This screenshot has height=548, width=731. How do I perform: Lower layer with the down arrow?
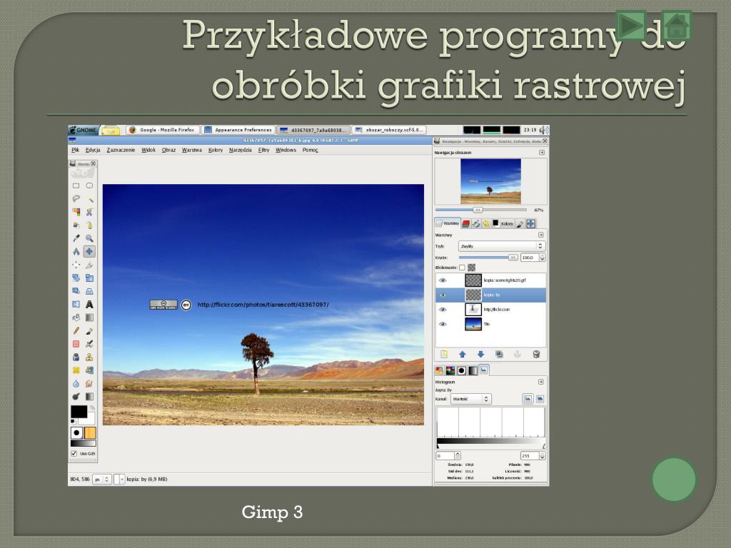pos(480,354)
